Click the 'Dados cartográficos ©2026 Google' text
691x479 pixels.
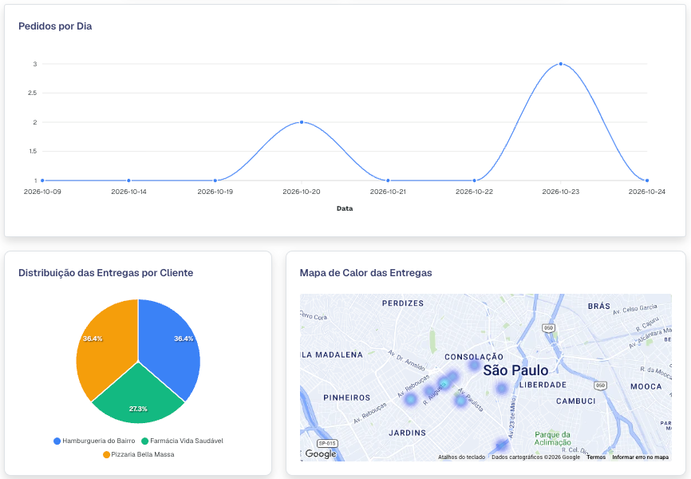pos(536,457)
